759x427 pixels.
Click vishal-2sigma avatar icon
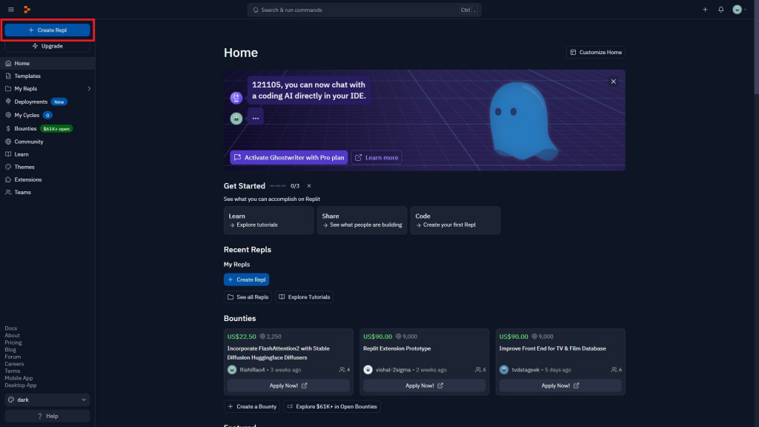(368, 370)
